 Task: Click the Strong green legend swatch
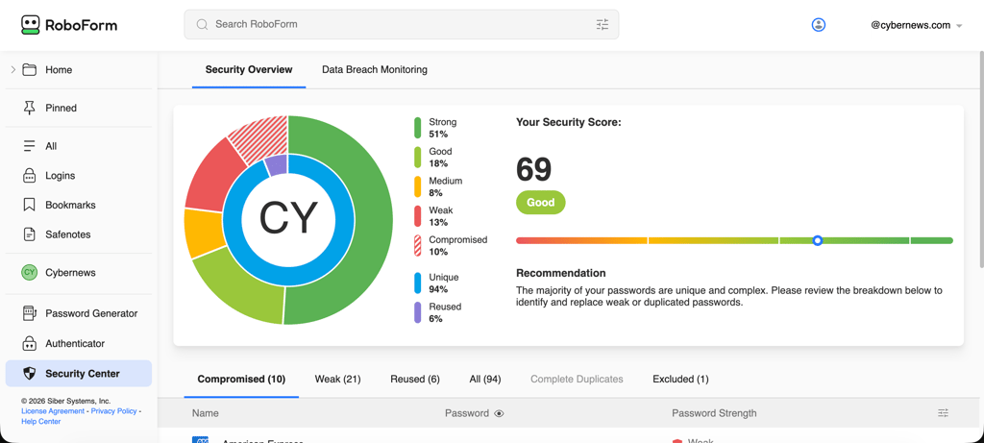417,128
